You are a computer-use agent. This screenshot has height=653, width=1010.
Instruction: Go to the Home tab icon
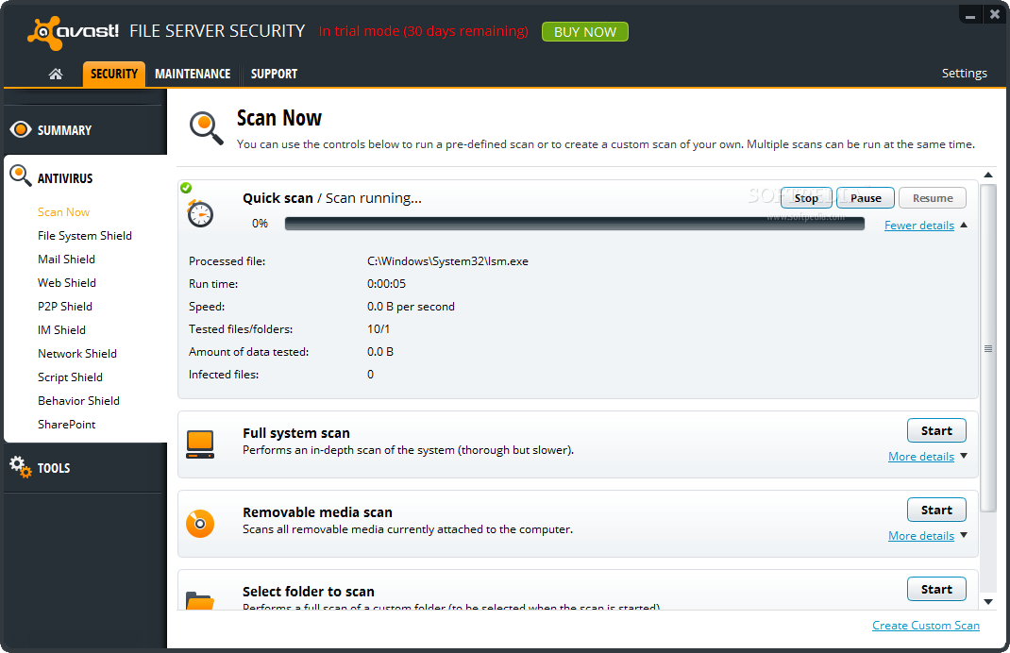(56, 74)
